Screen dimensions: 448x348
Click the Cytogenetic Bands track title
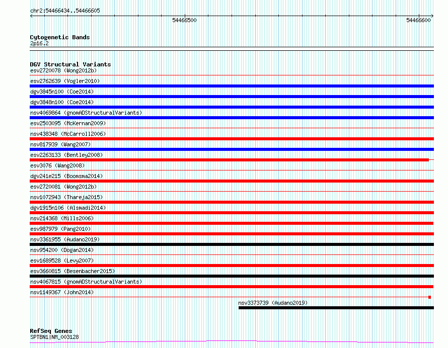pyautogui.click(x=60, y=37)
